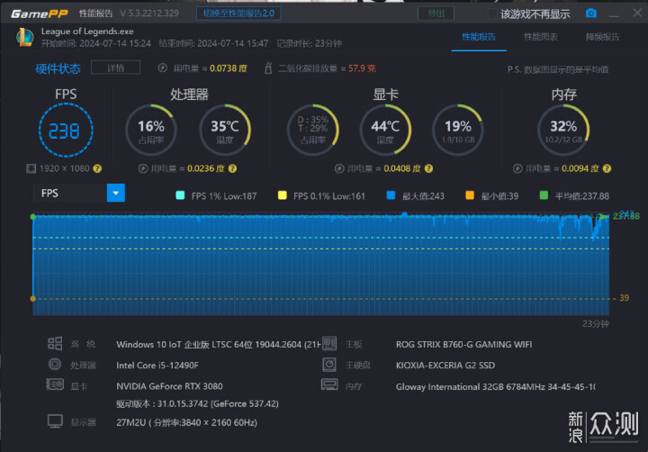Open hardware status 详情 button

tap(116, 68)
